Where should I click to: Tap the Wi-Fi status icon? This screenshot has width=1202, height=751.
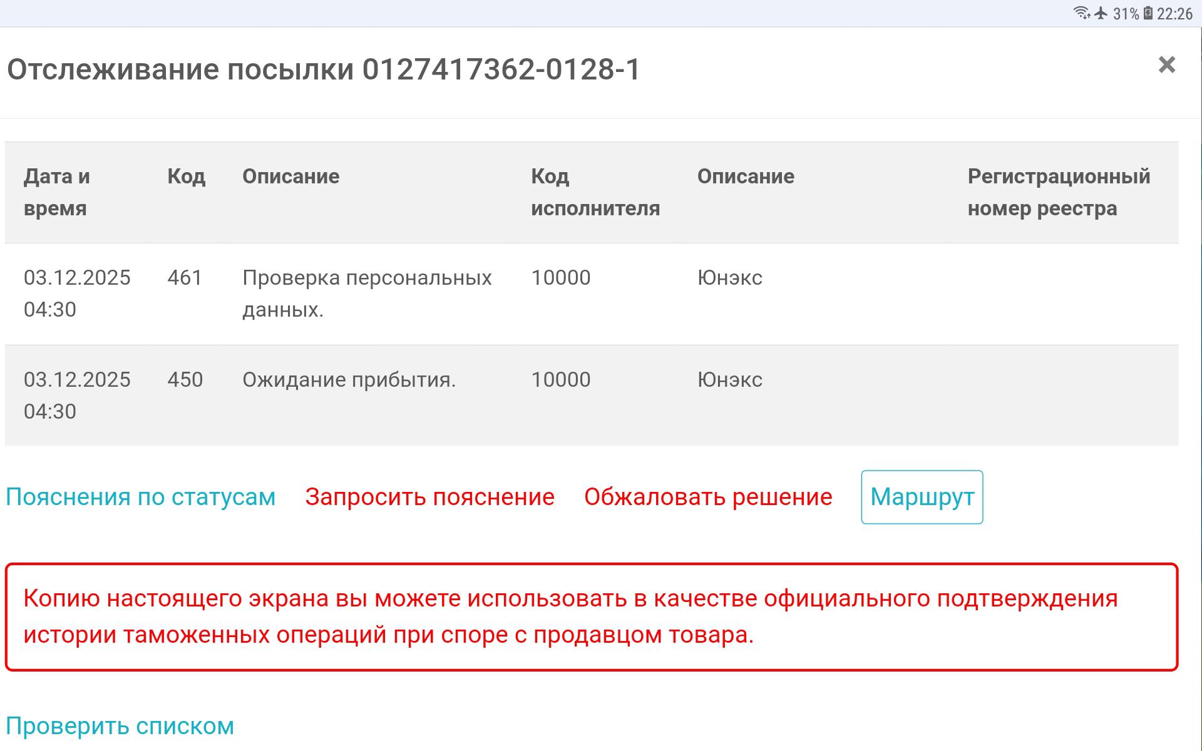[1081, 13]
